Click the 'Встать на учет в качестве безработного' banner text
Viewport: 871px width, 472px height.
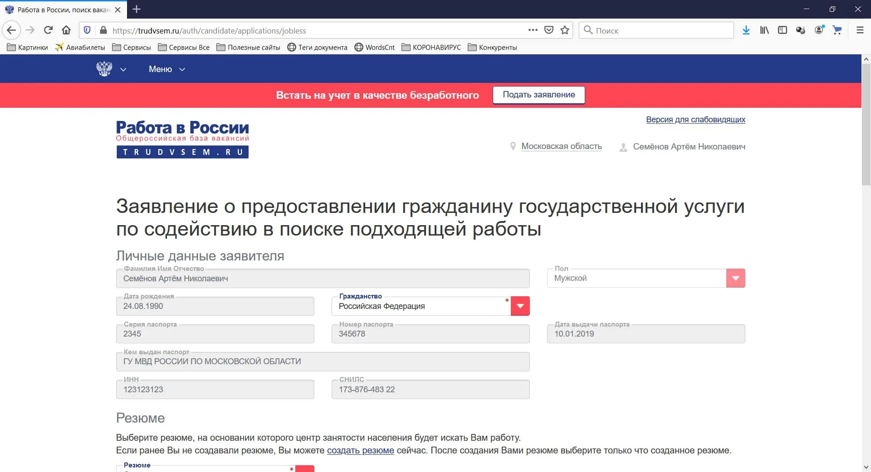(x=377, y=95)
